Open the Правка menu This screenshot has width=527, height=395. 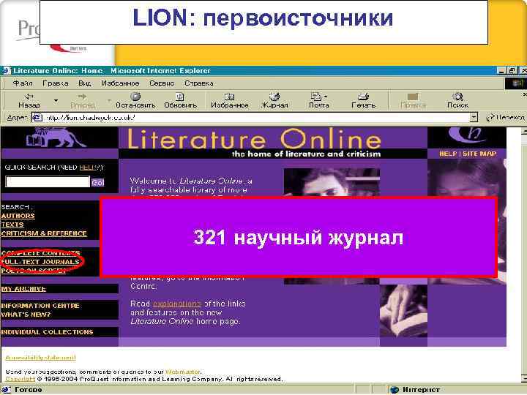coord(56,83)
